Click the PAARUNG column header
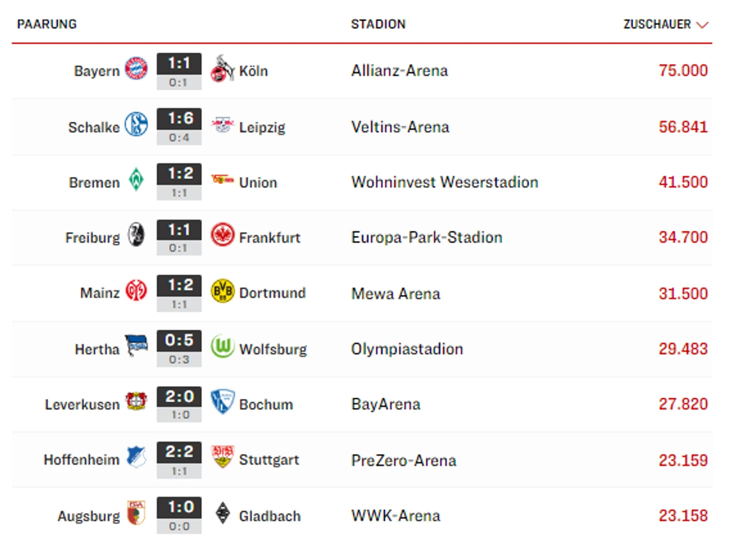This screenshot has width=730, height=540. click(47, 24)
